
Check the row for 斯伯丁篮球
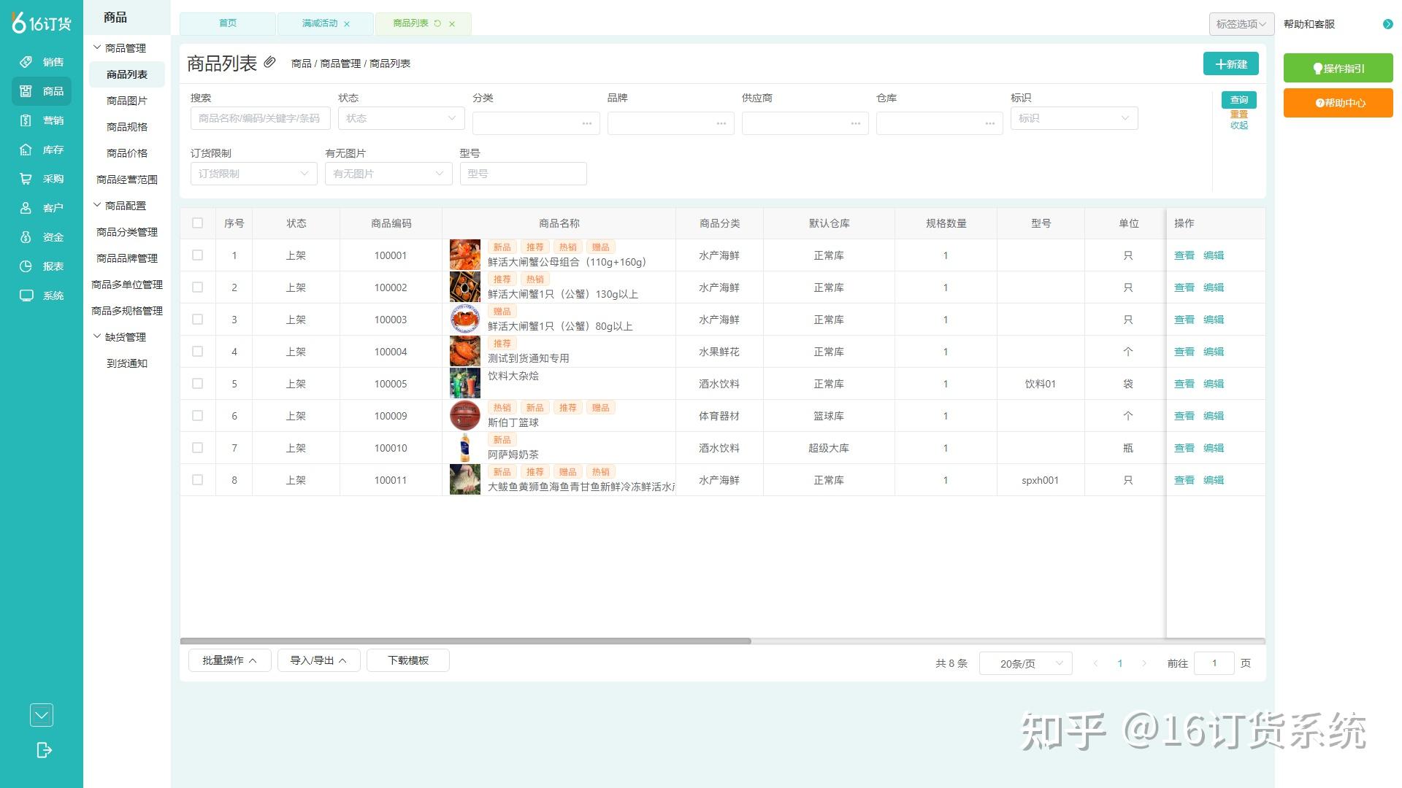click(197, 416)
